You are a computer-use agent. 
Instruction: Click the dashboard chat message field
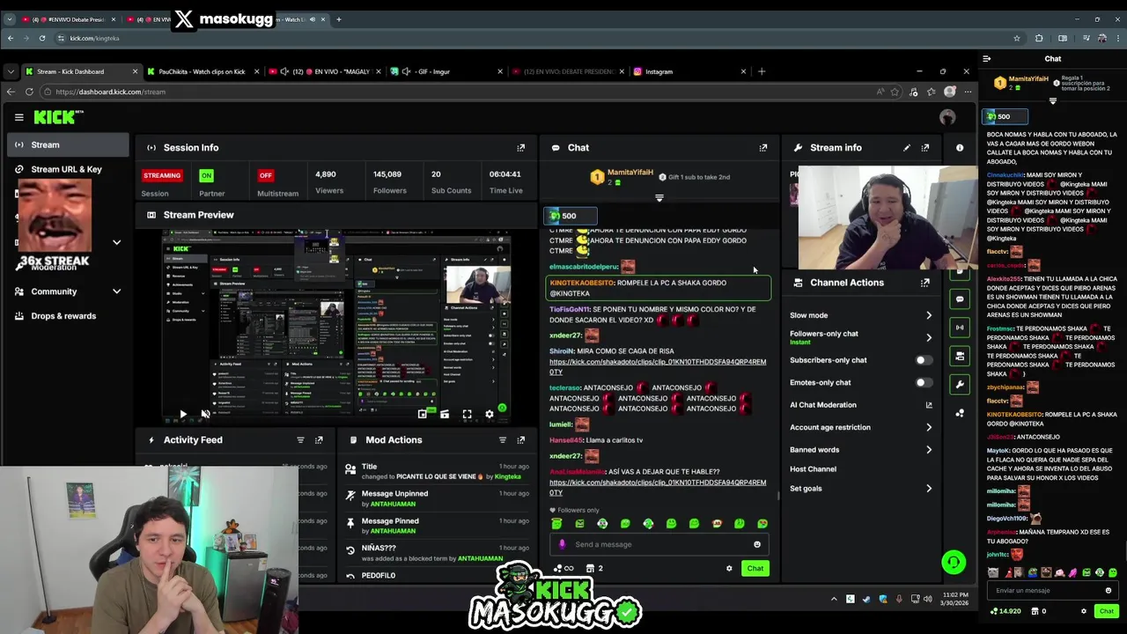tap(659, 544)
